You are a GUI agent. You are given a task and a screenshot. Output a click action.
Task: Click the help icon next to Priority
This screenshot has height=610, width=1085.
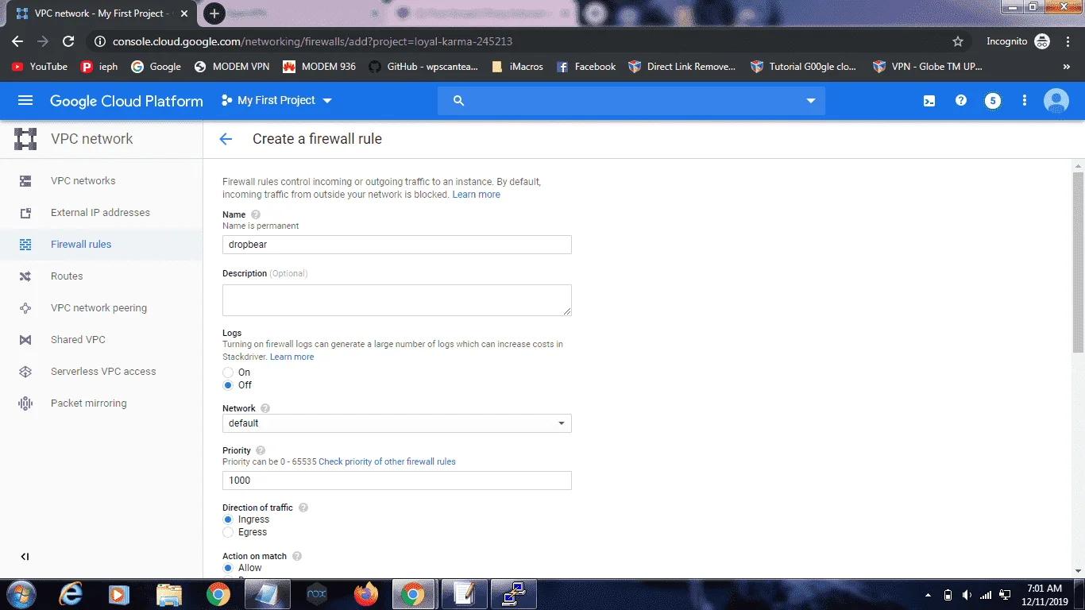(x=261, y=450)
